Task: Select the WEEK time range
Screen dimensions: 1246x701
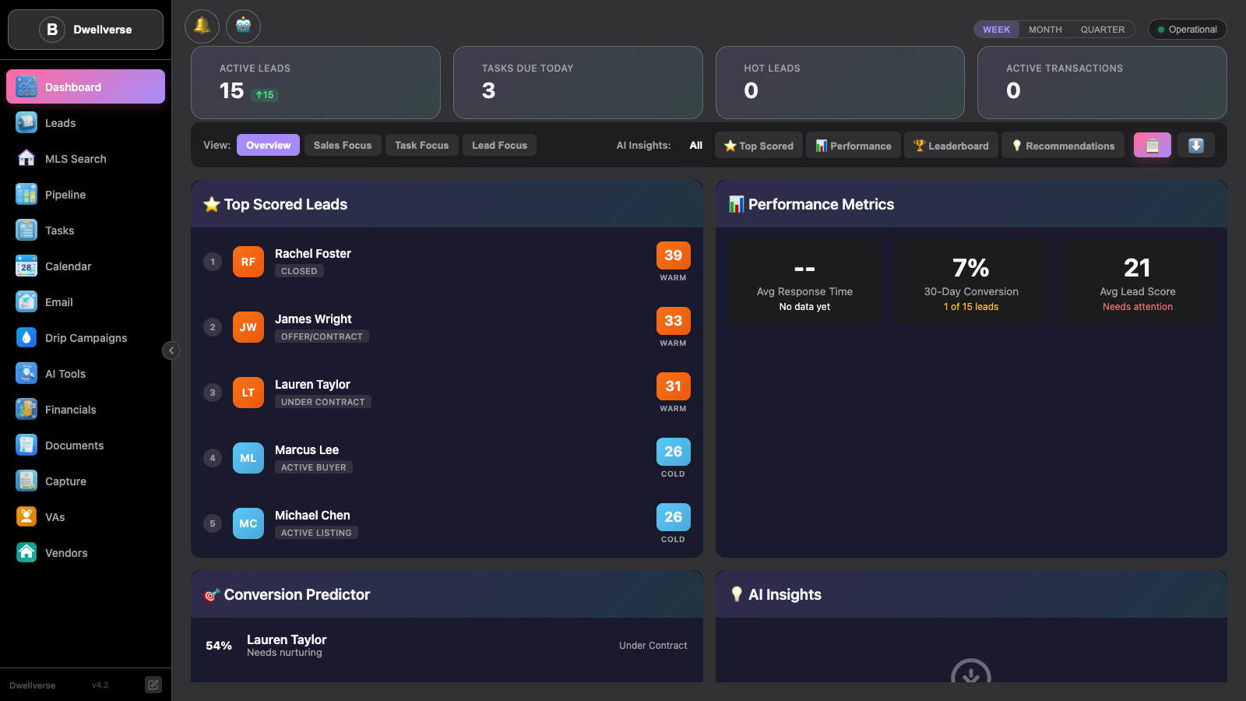Action: tap(996, 30)
